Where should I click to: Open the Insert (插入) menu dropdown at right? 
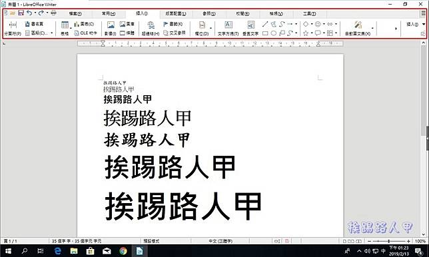[416, 25]
